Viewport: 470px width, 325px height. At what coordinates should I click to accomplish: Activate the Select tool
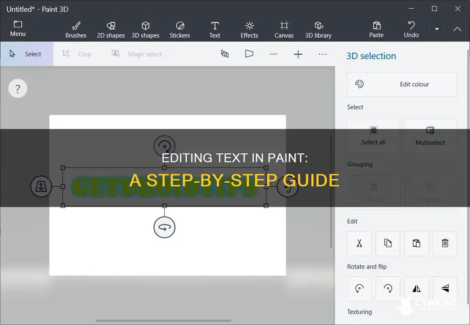[27, 54]
